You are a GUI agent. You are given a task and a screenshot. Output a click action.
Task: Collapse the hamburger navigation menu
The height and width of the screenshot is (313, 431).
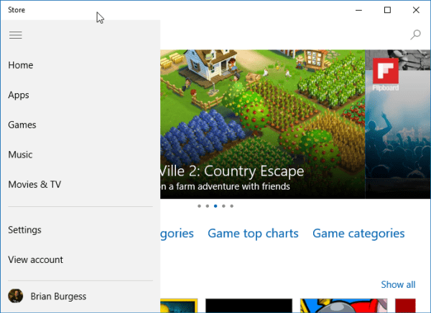click(15, 35)
